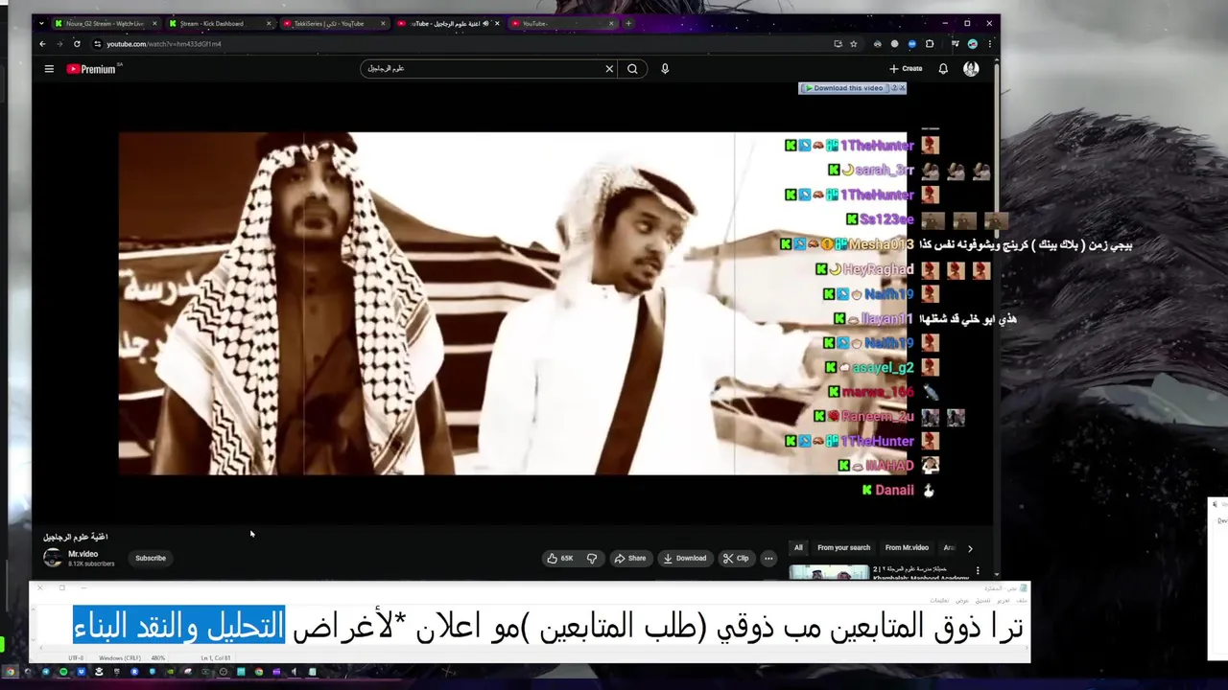Open YouTube notifications bell

[943, 69]
